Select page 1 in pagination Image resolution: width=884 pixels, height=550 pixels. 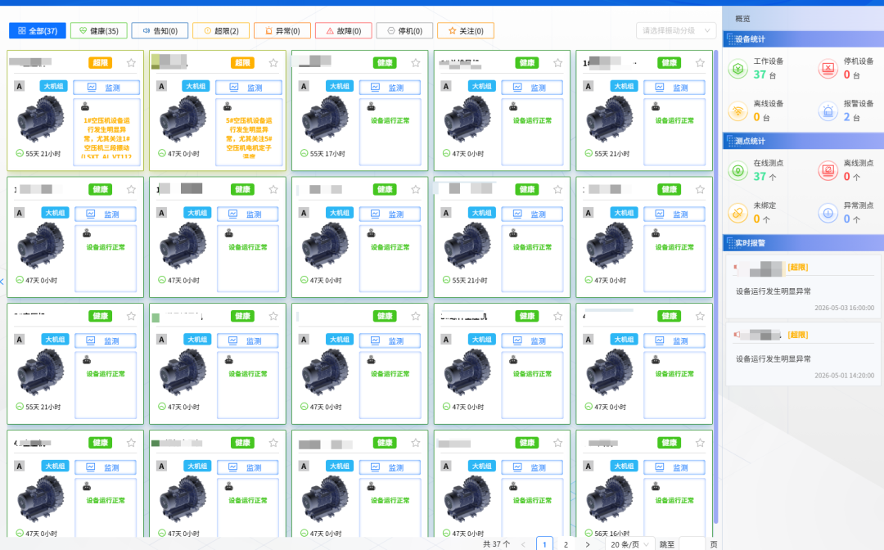click(544, 544)
